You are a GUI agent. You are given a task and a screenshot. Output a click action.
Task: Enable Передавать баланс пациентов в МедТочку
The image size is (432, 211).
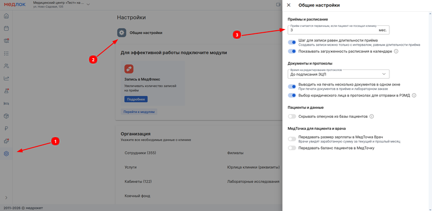pyautogui.click(x=292, y=148)
